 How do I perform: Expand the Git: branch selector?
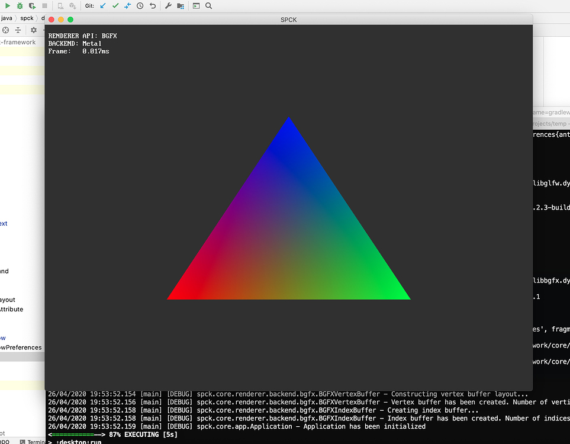point(89,6)
